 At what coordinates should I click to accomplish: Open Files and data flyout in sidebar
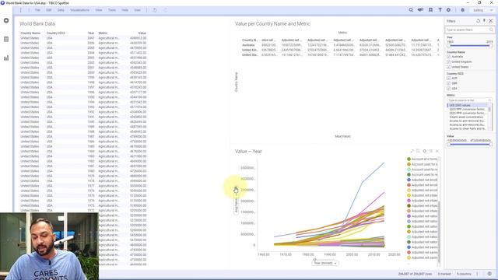click(6, 21)
